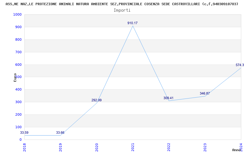Click the chart title mentioning CASTROVILLARI
Image resolution: width=244 pixels, height=153 pixels.
[x=122, y=4]
